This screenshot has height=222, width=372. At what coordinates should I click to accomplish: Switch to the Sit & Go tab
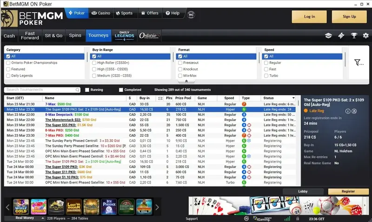[x=53, y=36]
